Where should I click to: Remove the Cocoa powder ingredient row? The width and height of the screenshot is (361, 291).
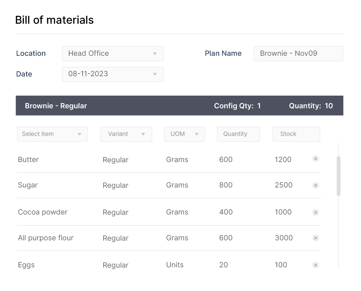315,212
